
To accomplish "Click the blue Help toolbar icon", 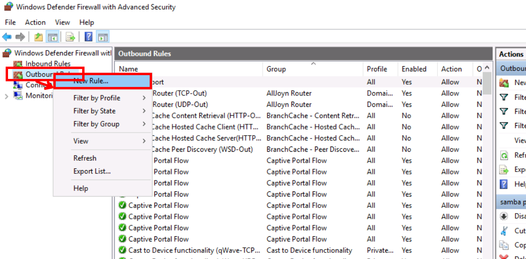I will pyautogui.click(x=88, y=36).
